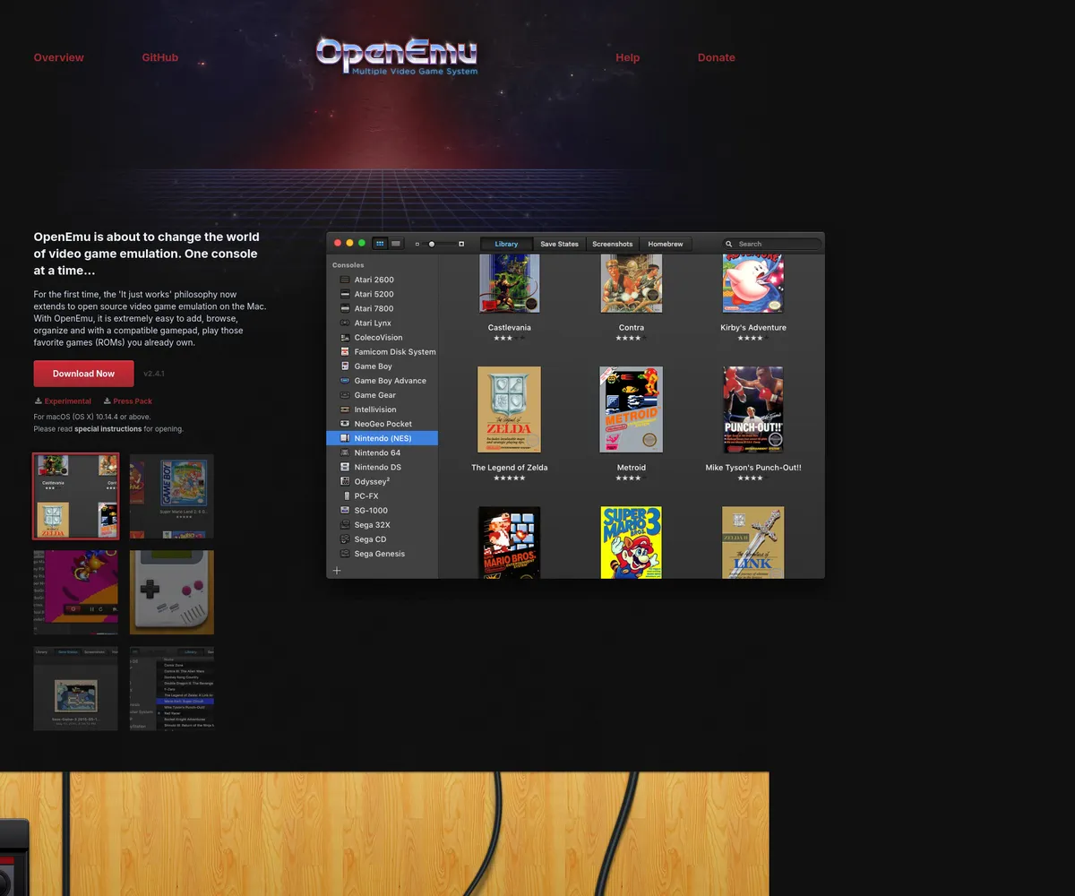Click the Atari 2600 console icon
Viewport: 1075px width, 896px height.
345,280
